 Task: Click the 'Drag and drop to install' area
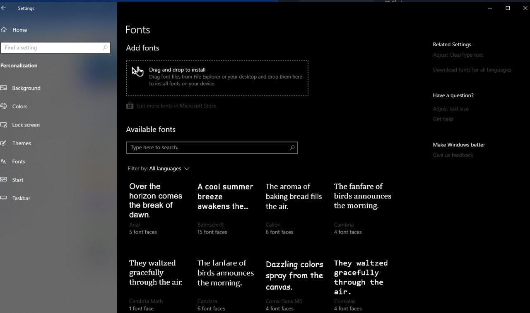click(x=217, y=78)
